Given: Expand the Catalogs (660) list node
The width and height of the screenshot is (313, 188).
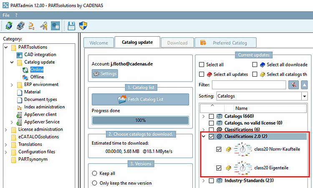Looking at the screenshot, I should coord(203,116).
